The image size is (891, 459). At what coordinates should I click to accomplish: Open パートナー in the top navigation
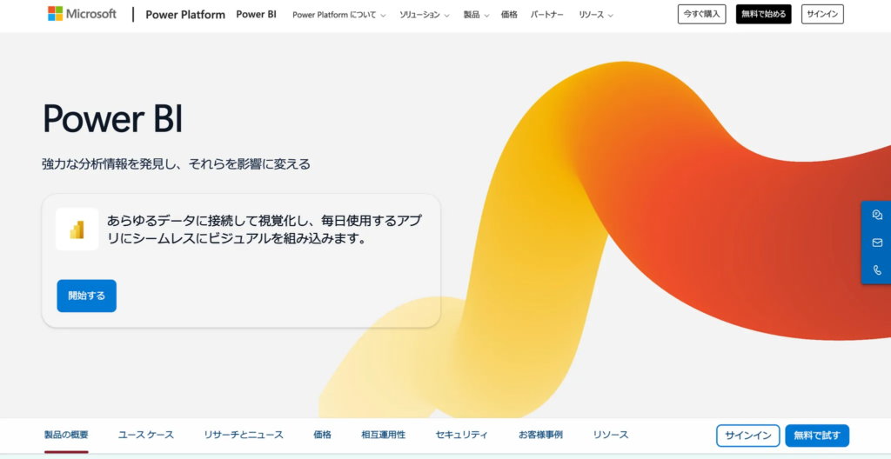(546, 15)
